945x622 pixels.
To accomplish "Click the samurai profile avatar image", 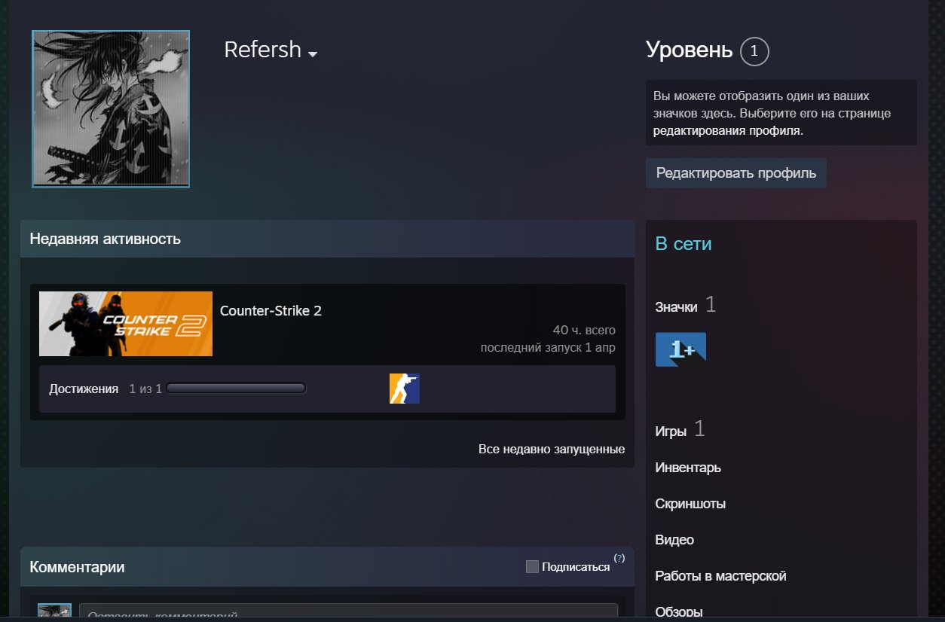I will (111, 109).
